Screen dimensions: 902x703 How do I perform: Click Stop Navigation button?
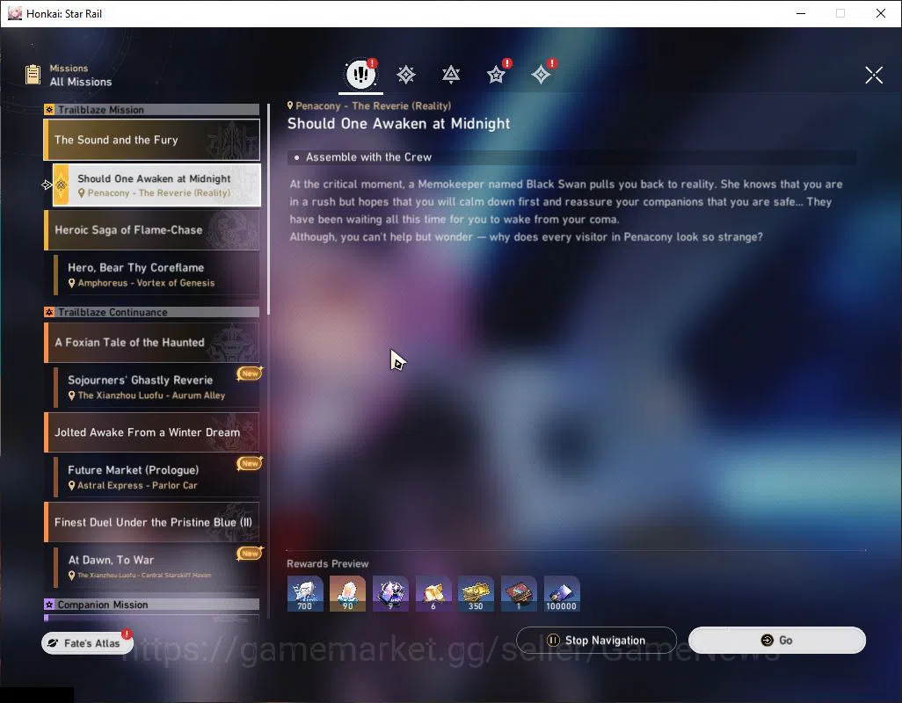point(596,641)
